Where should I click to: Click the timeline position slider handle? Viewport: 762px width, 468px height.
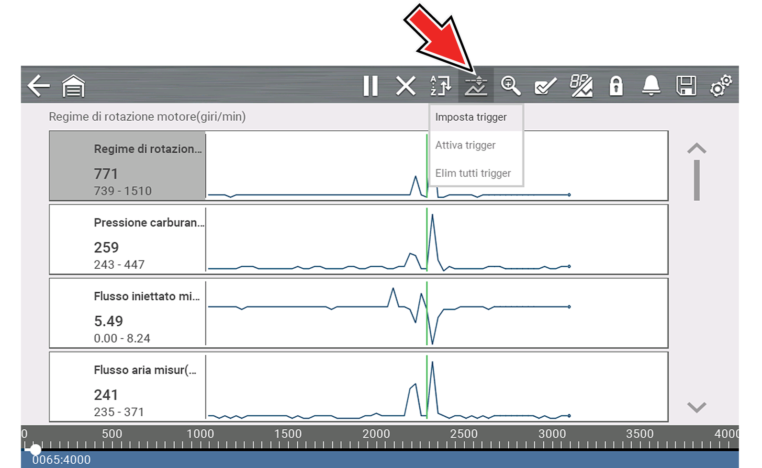pos(35,449)
